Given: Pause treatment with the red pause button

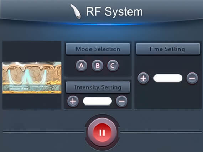Looking at the screenshot, I should pos(102,132).
